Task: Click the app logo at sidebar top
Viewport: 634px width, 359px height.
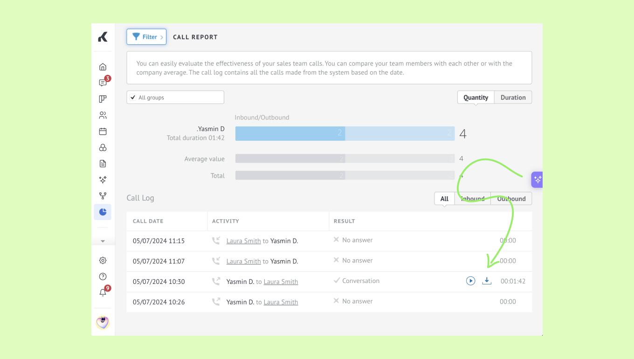Action: point(103,37)
